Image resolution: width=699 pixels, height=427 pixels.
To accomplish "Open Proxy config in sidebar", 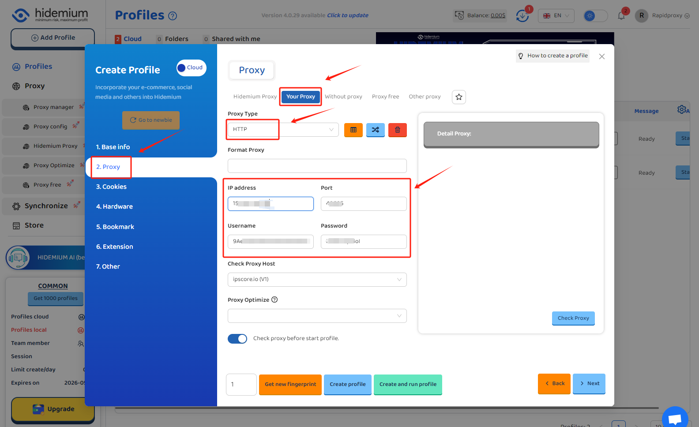I will (50, 127).
